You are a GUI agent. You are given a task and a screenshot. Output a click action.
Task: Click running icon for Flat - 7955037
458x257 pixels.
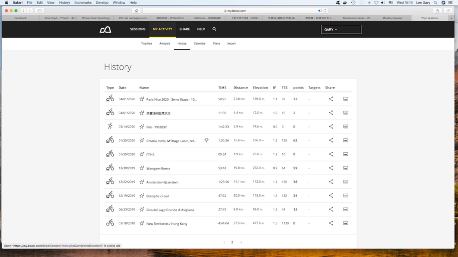point(110,127)
